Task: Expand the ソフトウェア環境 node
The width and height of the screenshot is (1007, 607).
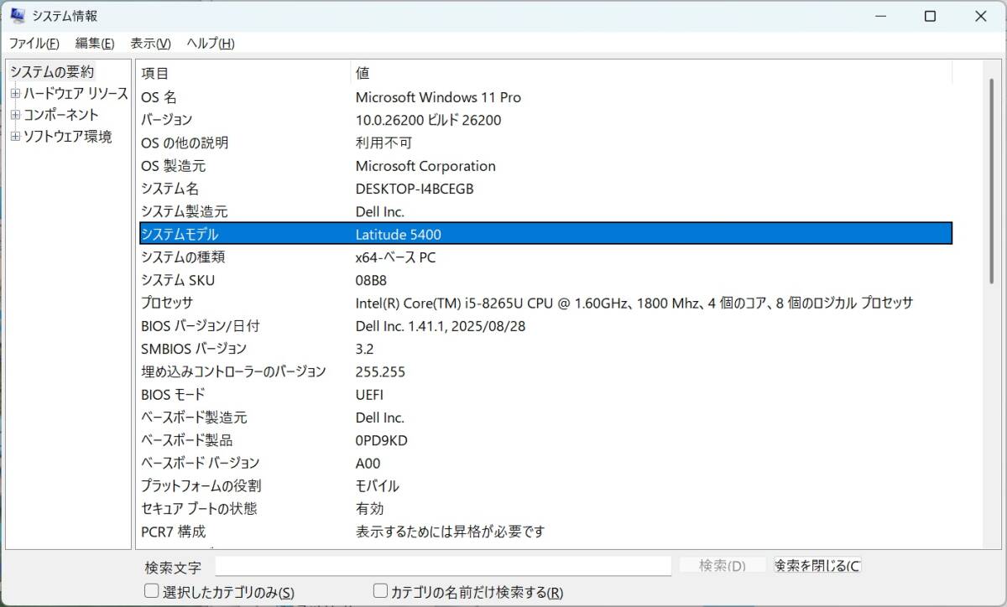Action: click(15, 136)
